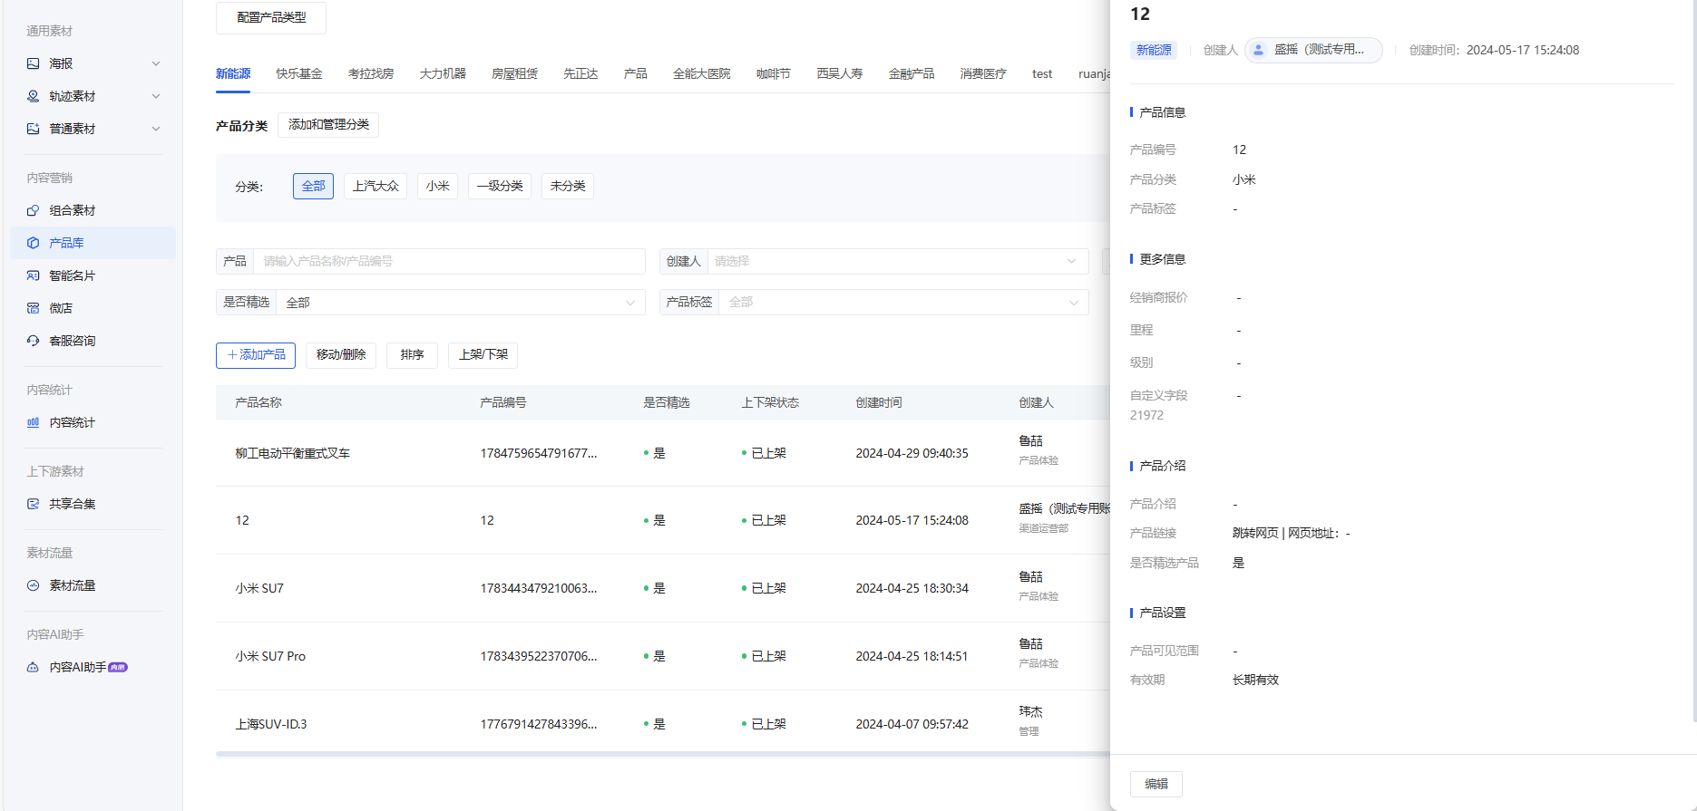1697x811 pixels.
Task: Click the 添加产品 button
Action: pos(256,355)
